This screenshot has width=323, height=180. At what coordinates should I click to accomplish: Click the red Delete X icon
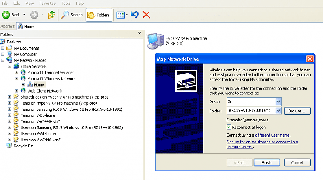(x=146, y=15)
